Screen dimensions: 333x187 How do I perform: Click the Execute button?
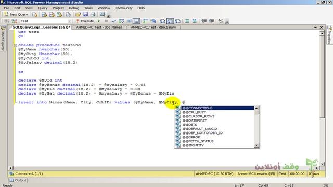(85, 21)
